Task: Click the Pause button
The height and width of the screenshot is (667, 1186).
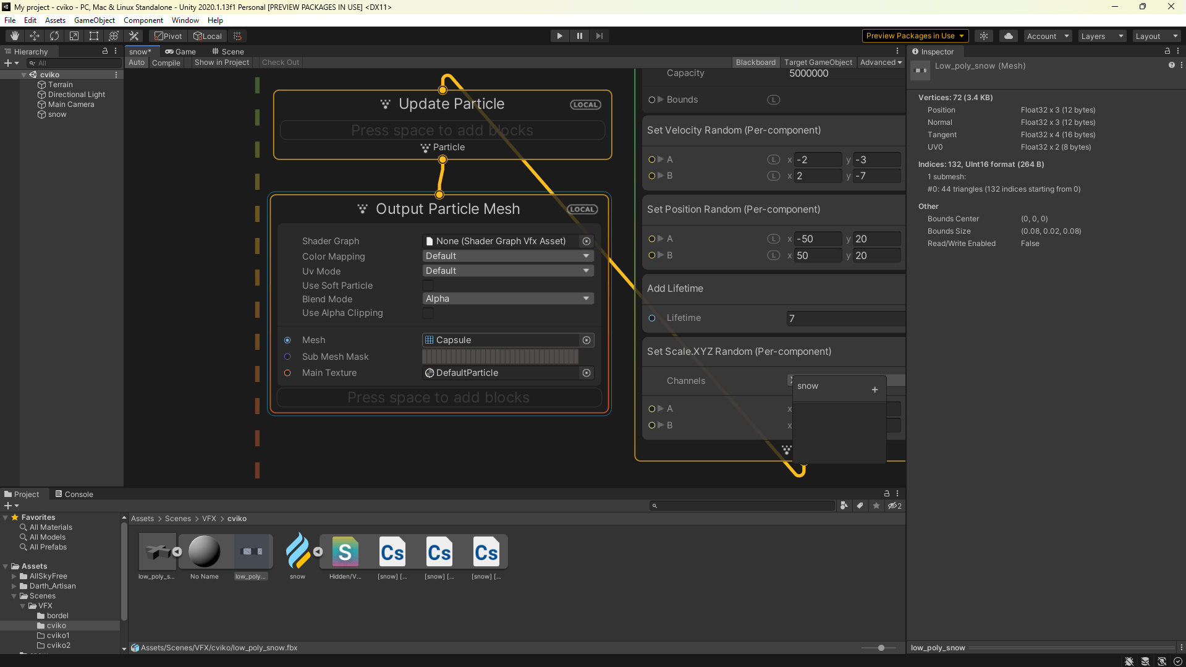Action: (579, 36)
